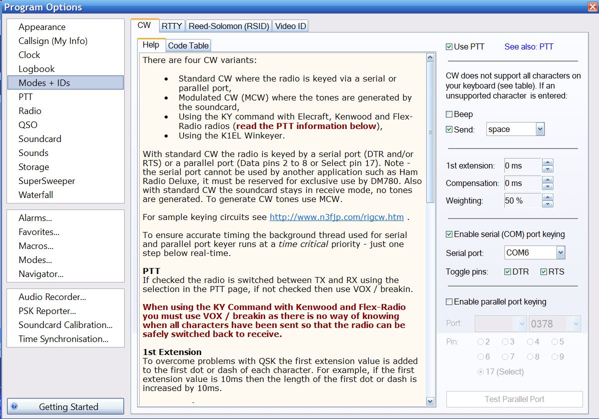The height and width of the screenshot is (419, 599).
Task: Decrease the Weighting percentage
Action: point(548,204)
